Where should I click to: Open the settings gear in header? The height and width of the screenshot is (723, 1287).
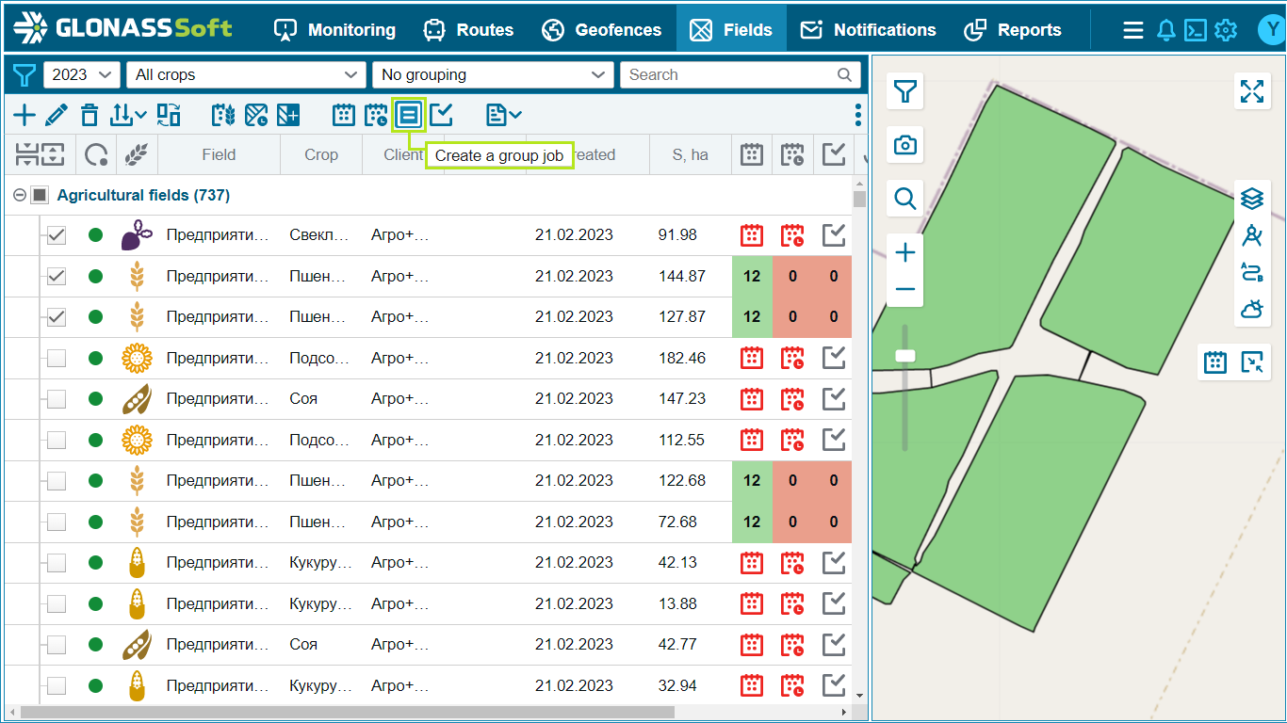point(1226,30)
